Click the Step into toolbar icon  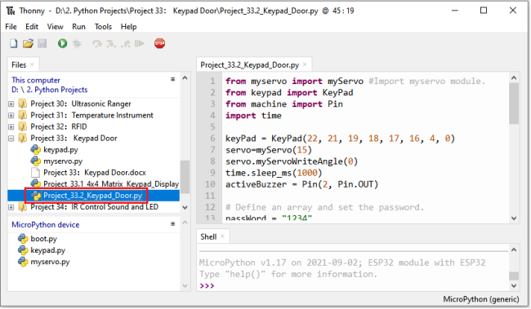111,43
